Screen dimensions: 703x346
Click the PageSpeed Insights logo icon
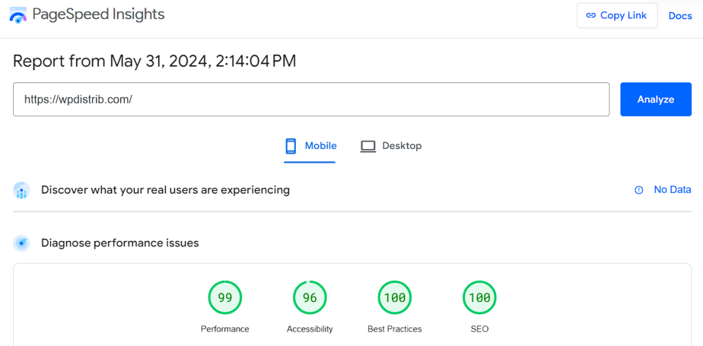[x=18, y=15]
